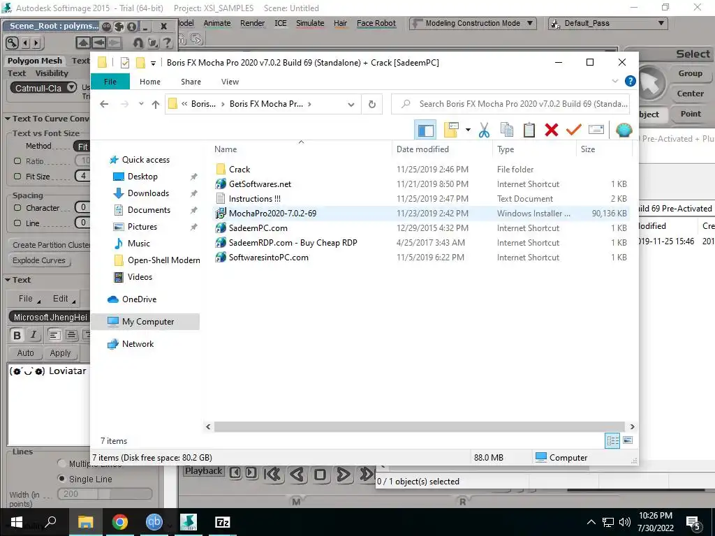
Task: Toggle the Ratio animation checkbox
Action: pyautogui.click(x=17, y=161)
